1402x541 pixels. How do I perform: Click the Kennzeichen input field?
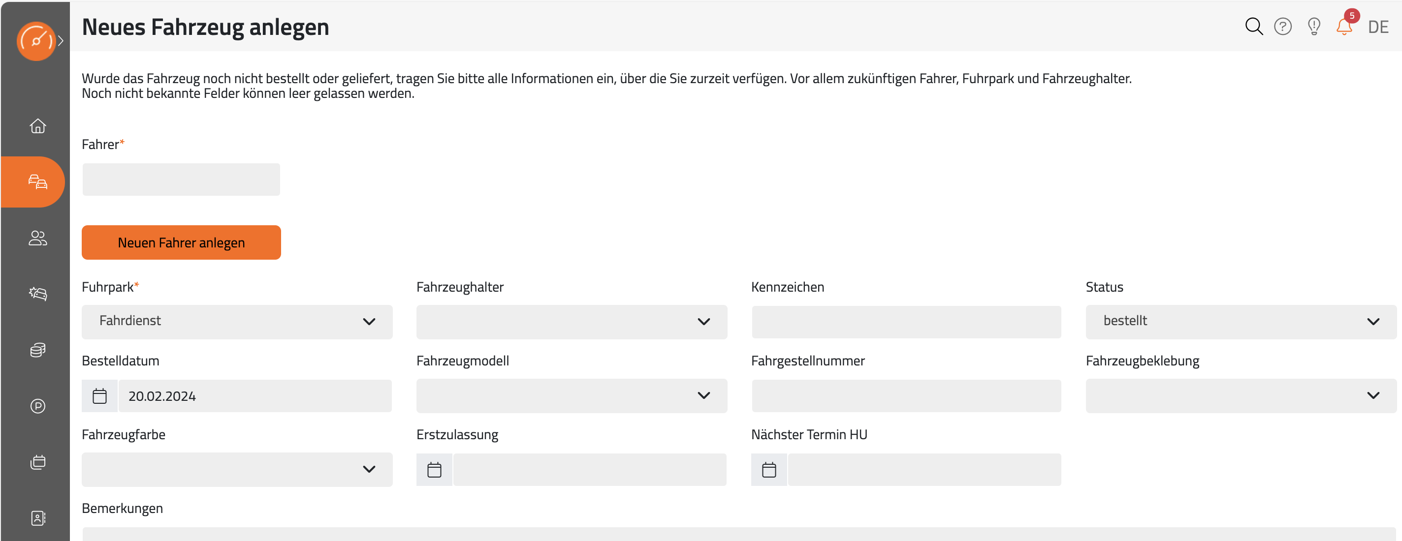click(906, 321)
